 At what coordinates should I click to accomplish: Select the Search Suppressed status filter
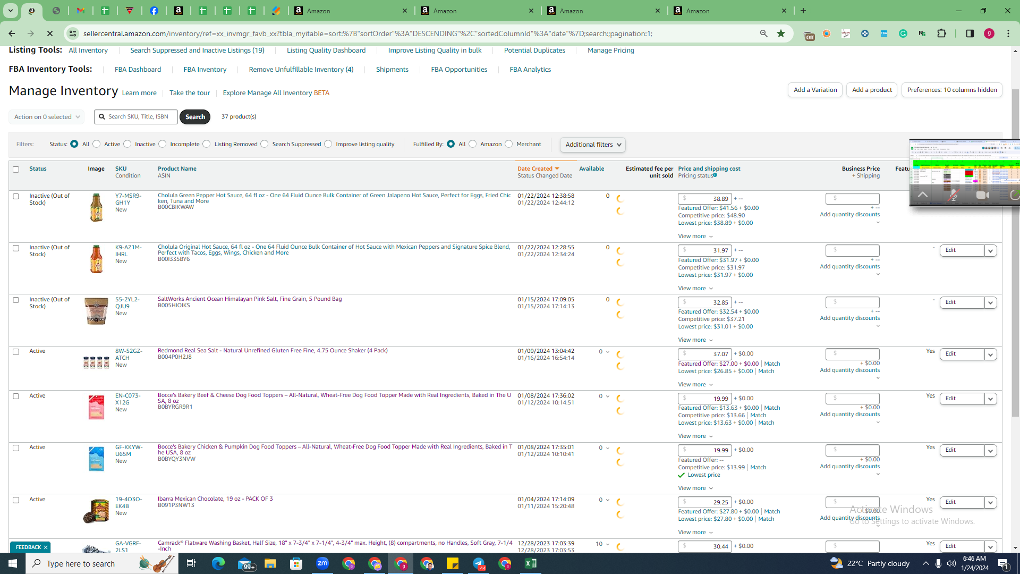pos(265,144)
